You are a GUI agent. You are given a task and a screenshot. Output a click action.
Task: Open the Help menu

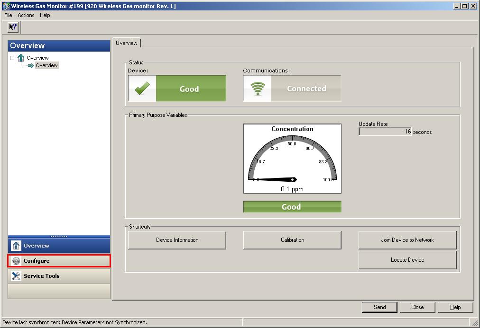tap(45, 15)
